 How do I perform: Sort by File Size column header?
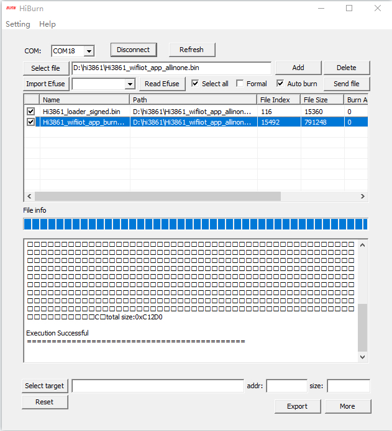point(321,100)
